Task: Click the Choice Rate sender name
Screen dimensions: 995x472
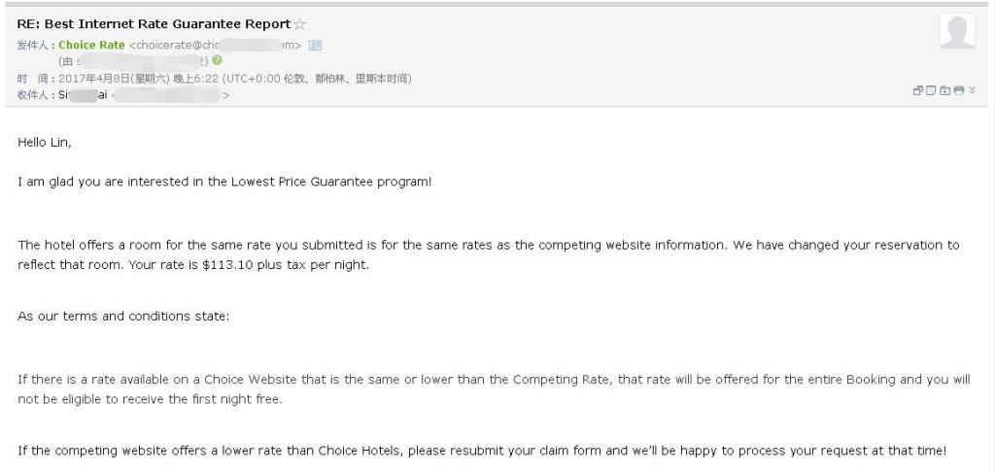Action: coord(92,45)
